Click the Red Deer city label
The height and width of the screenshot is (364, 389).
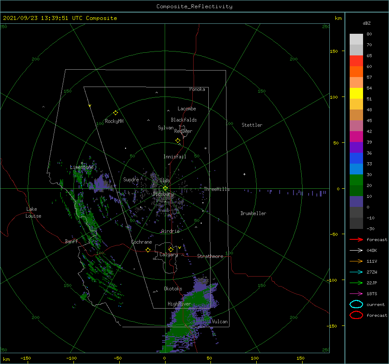[183, 131]
